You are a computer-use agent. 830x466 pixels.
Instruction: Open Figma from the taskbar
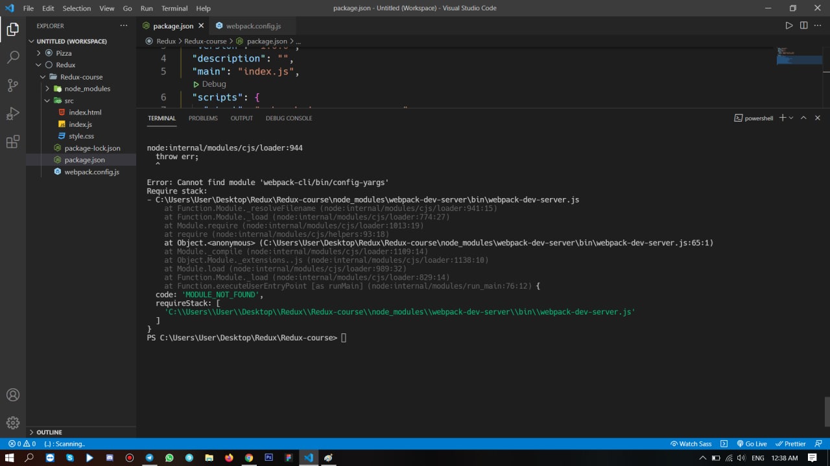(289, 458)
